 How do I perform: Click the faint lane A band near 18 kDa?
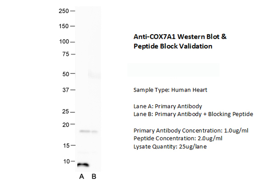coord(84,131)
